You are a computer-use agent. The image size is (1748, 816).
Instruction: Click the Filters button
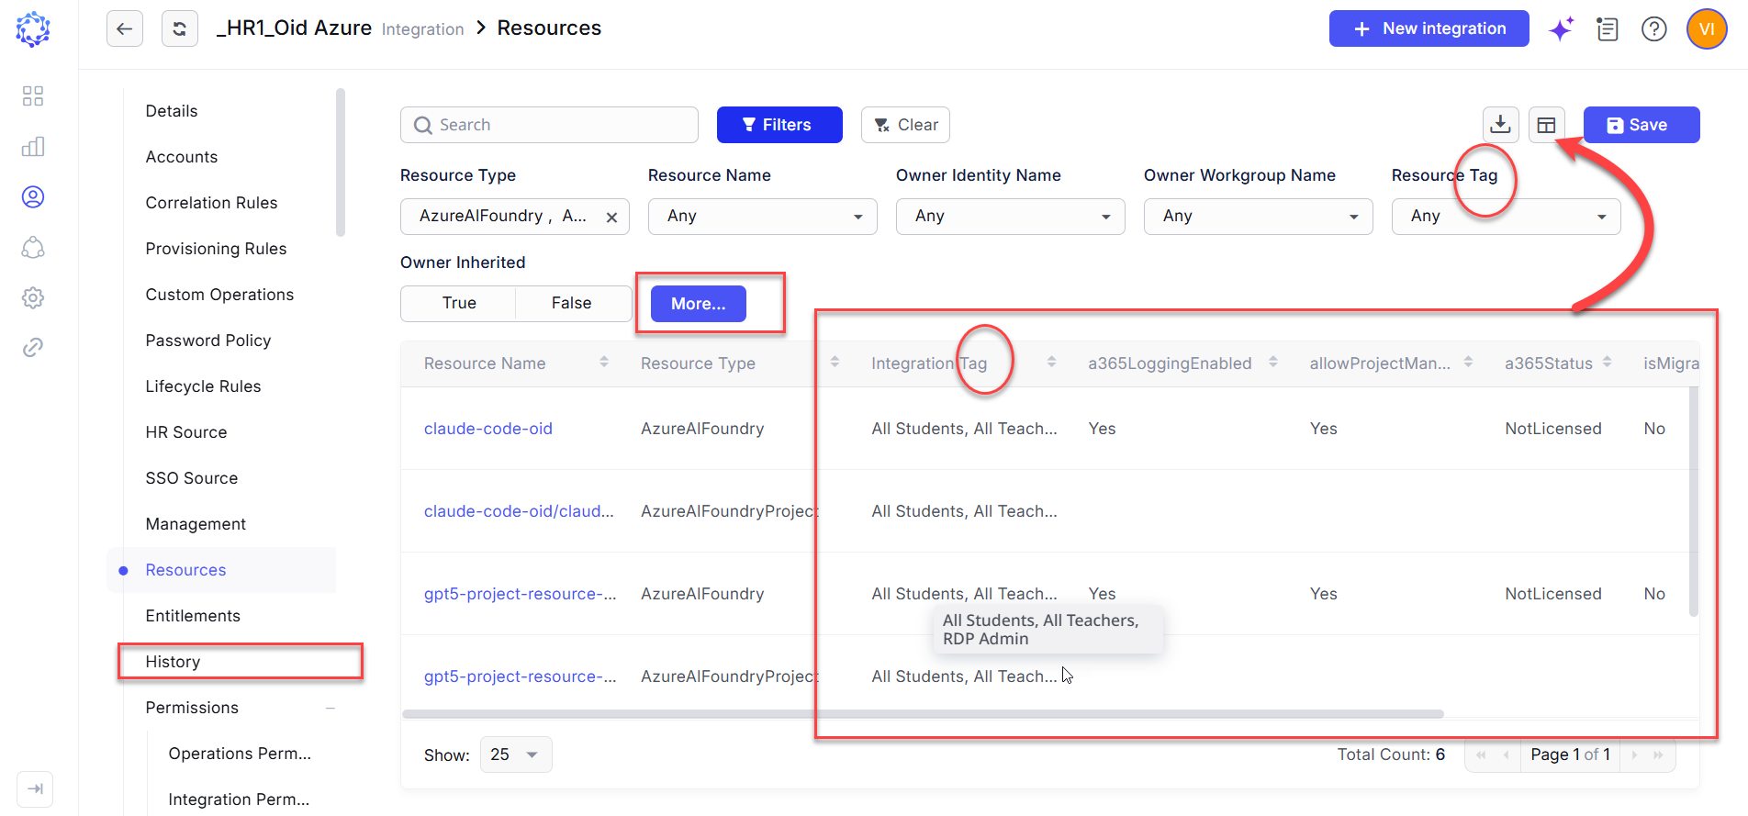coord(779,125)
